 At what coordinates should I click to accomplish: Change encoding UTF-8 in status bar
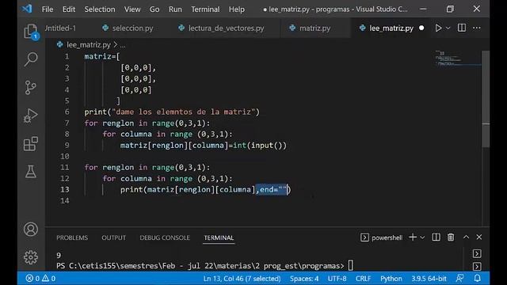tap(337, 278)
